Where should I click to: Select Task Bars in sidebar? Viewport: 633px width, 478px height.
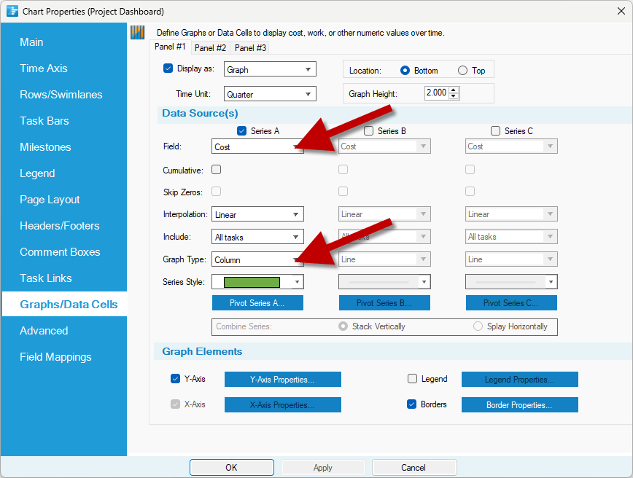44,121
